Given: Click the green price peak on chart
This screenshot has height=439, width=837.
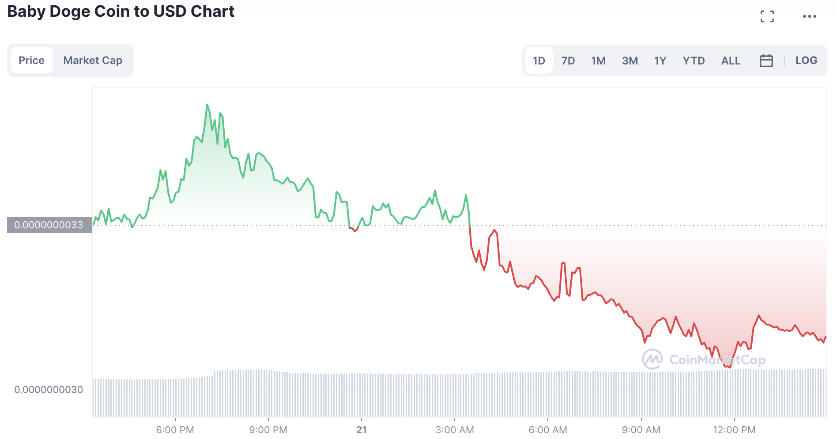Looking at the screenshot, I should coord(207,105).
